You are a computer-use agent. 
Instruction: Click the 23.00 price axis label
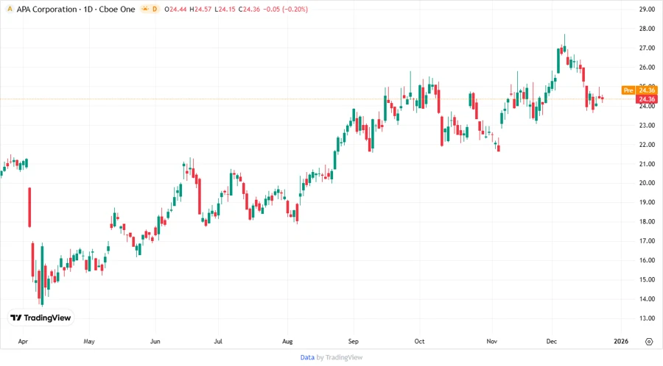pos(647,125)
